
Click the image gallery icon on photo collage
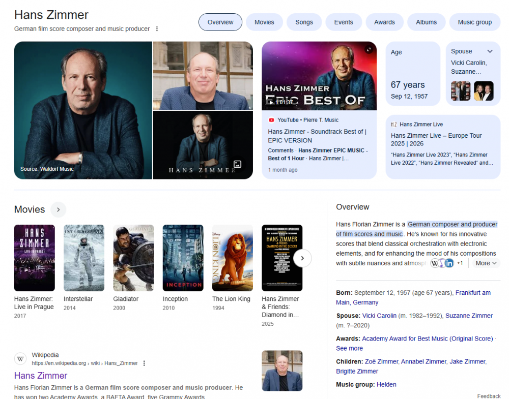(x=237, y=164)
